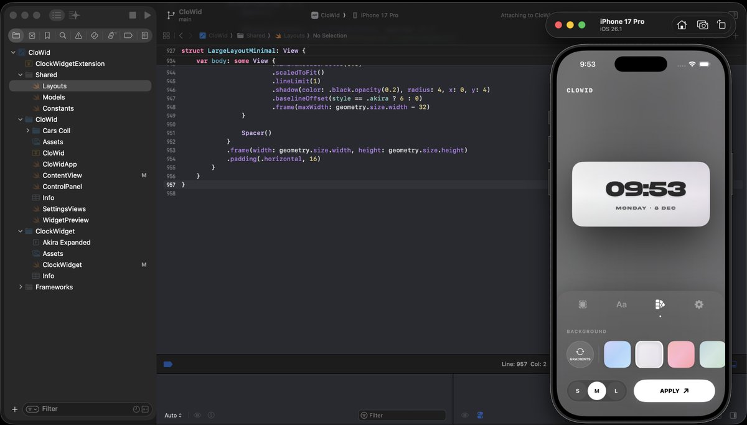Expand the Cars Coll folder
Screen dimensions: 747x425
pos(28,131)
